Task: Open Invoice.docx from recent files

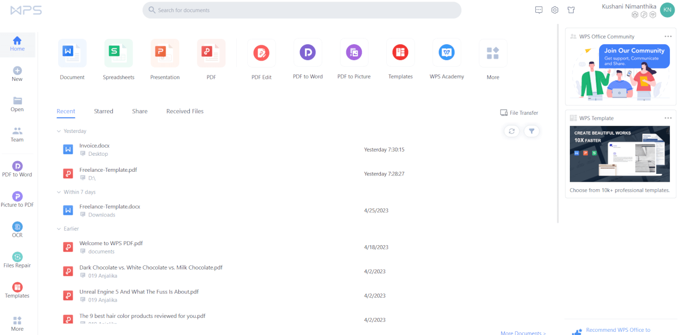Action: pos(94,145)
